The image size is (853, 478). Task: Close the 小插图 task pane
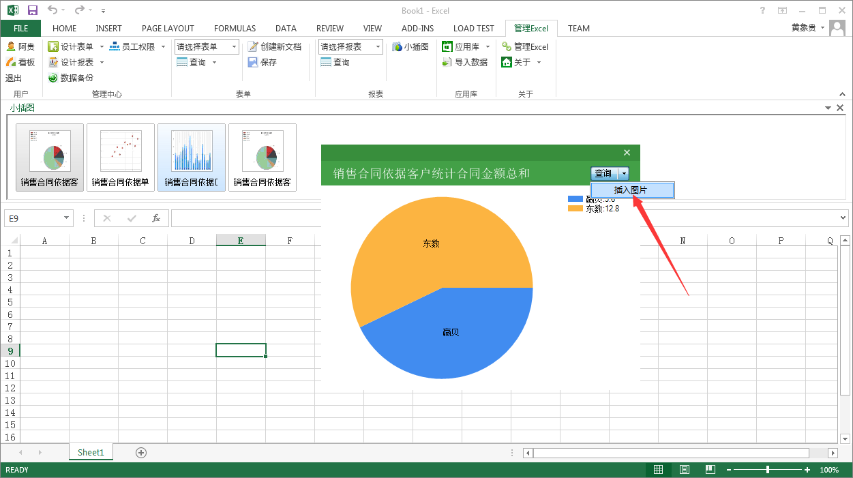point(840,108)
